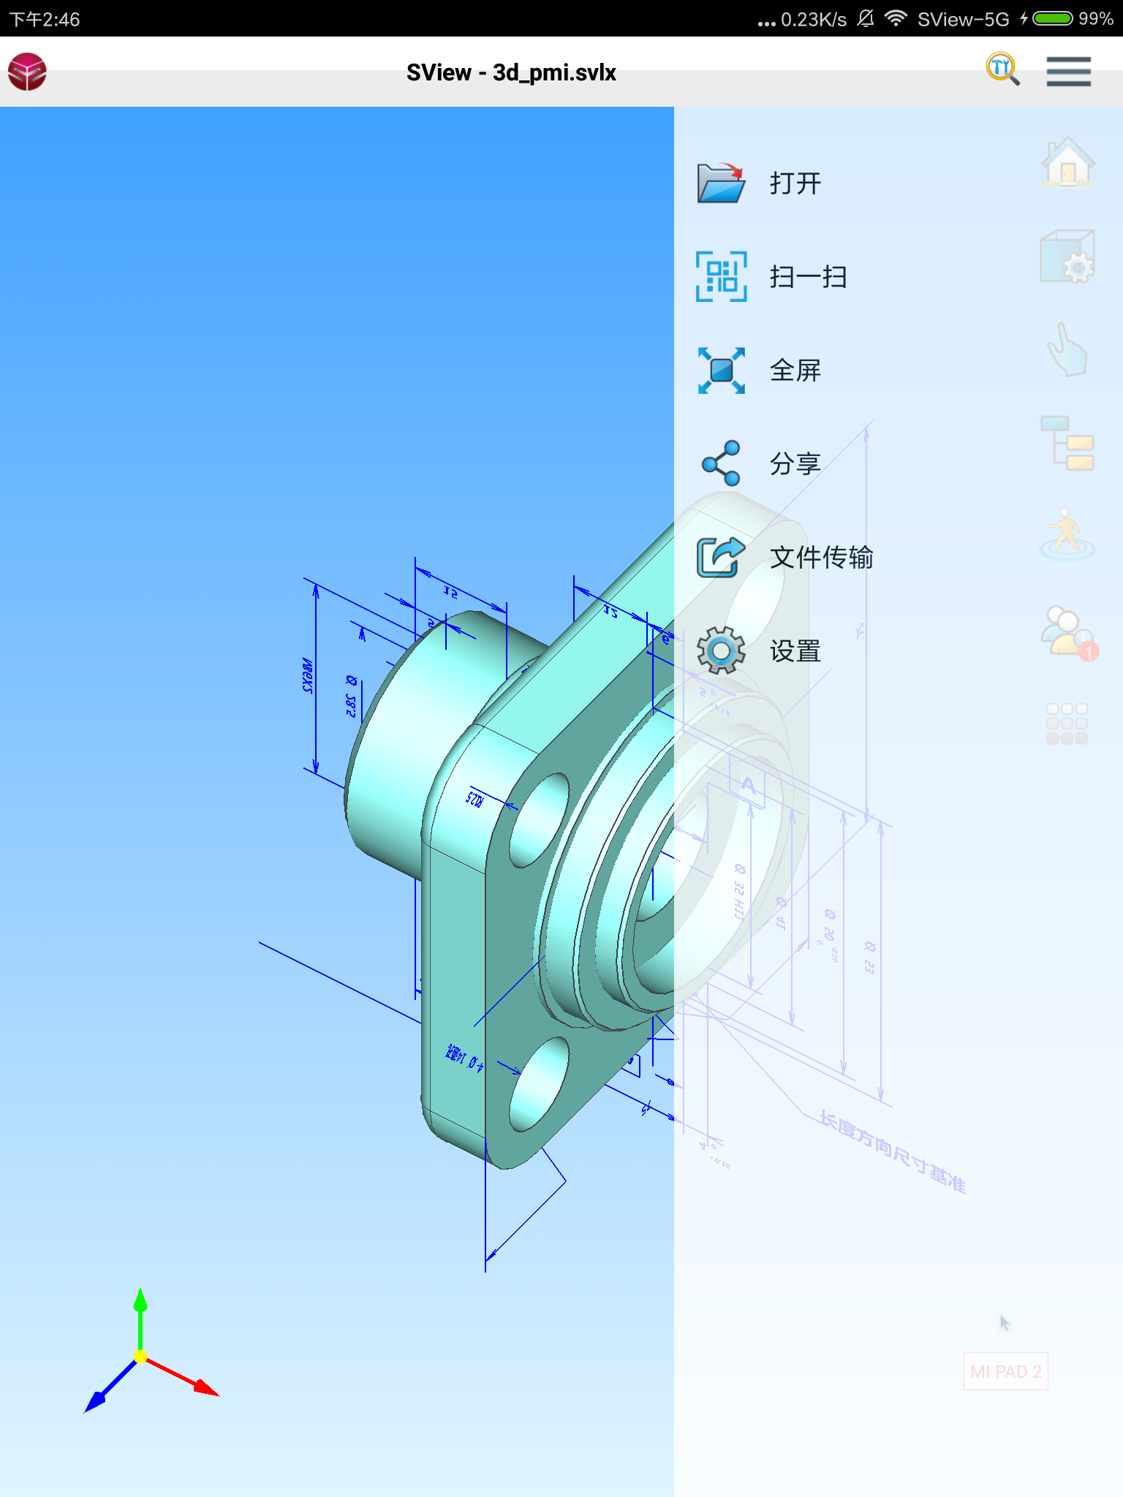
Task: Reset view with the Home icon
Action: [1067, 162]
